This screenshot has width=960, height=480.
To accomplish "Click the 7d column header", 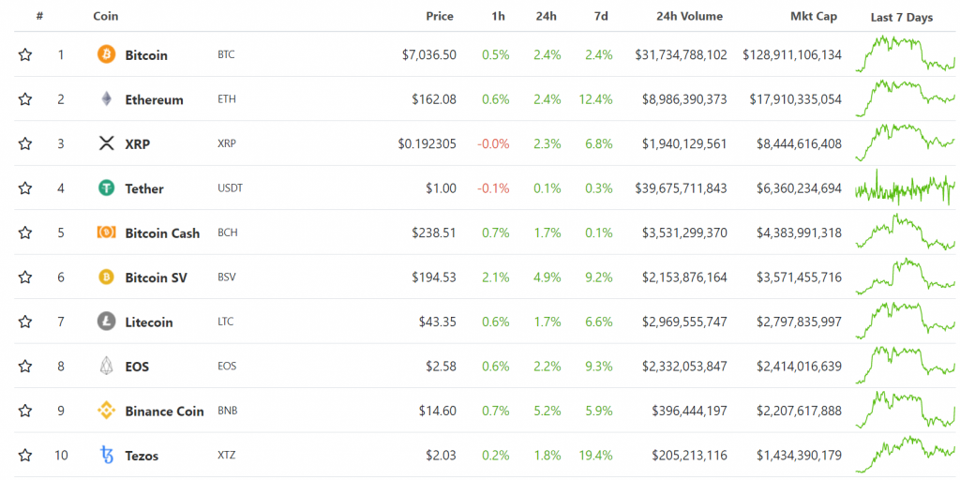I will click(600, 16).
